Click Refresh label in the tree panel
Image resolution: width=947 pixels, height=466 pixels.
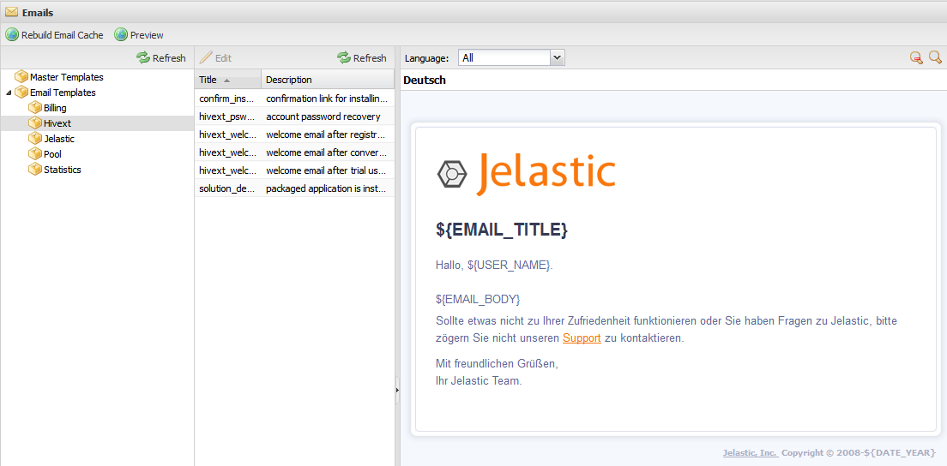tap(169, 58)
